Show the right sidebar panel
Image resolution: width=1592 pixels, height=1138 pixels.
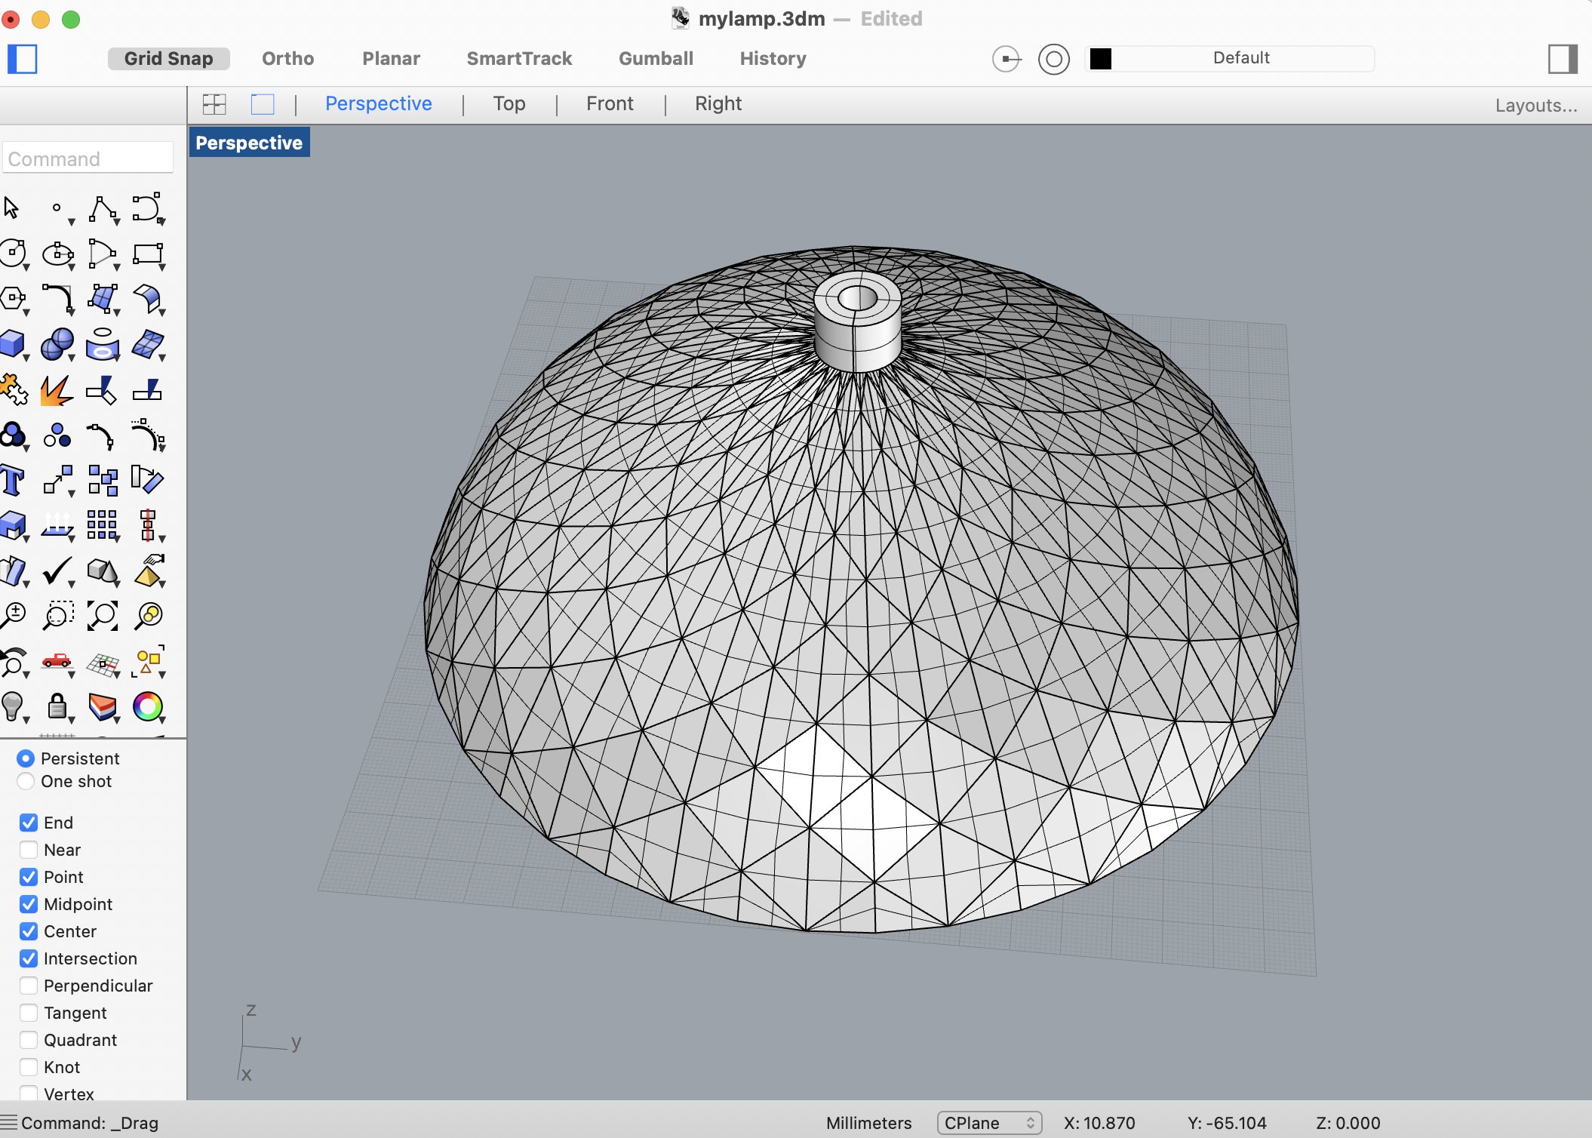(x=1563, y=59)
